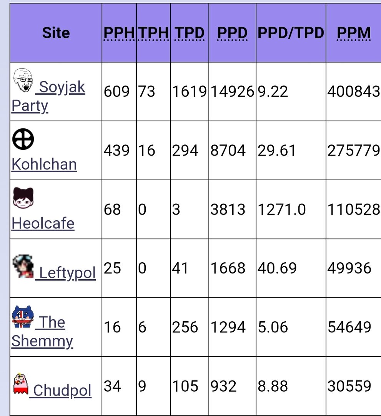Follow the Leftypol link

coord(67,273)
